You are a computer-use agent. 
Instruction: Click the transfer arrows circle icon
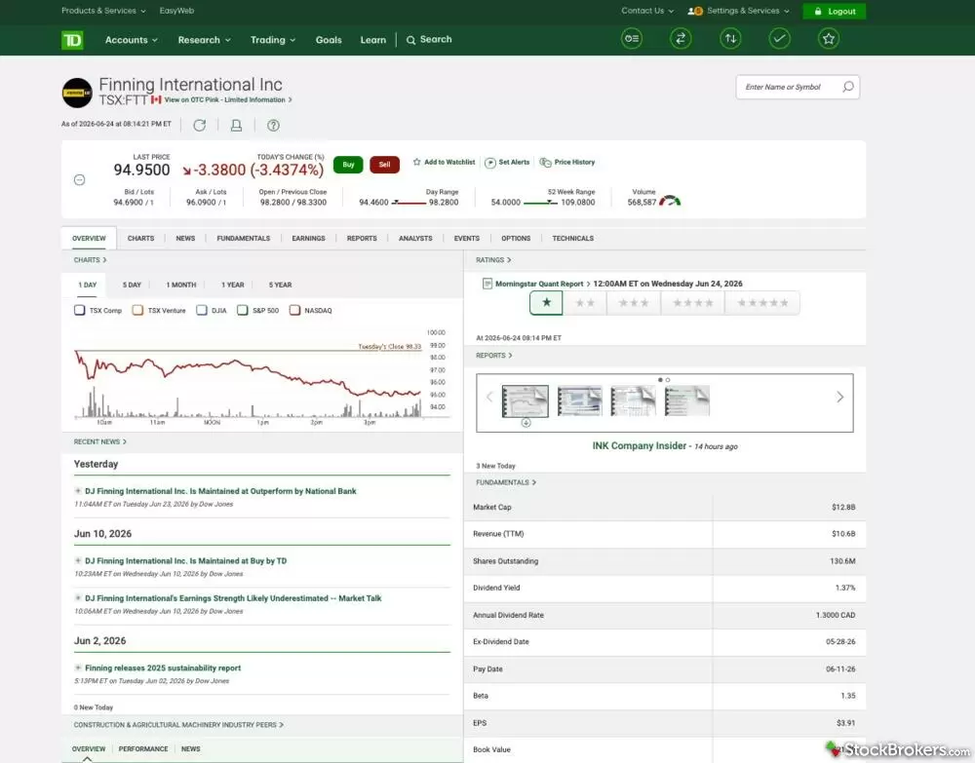tap(681, 39)
